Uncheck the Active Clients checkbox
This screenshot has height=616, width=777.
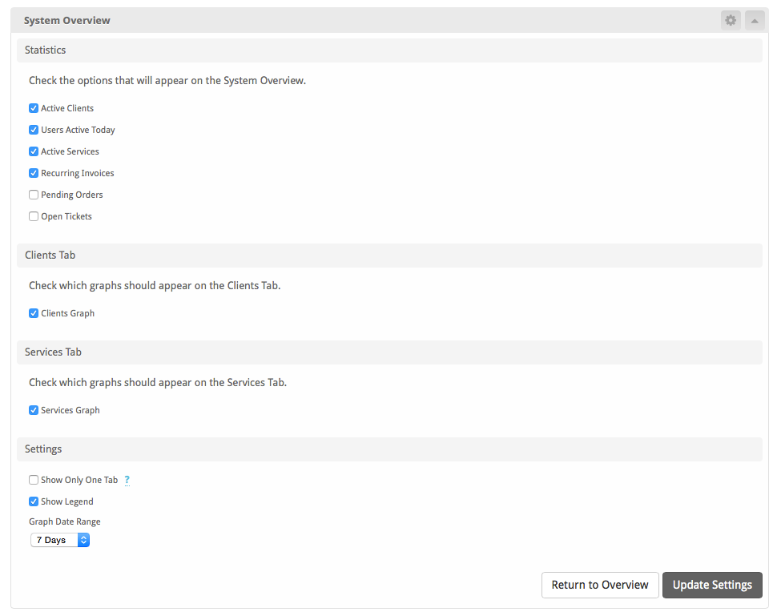(34, 108)
